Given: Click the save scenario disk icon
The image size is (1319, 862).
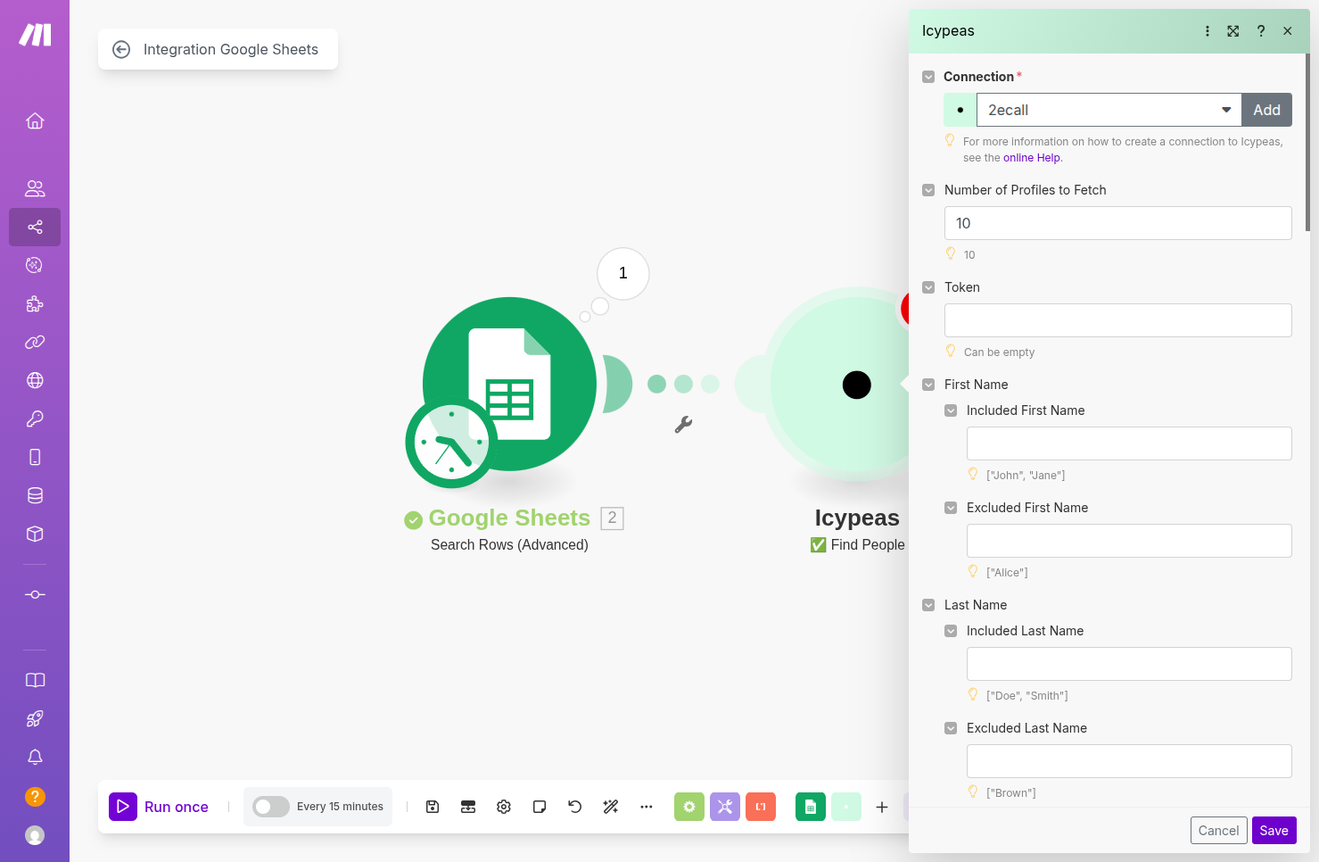Looking at the screenshot, I should (433, 807).
